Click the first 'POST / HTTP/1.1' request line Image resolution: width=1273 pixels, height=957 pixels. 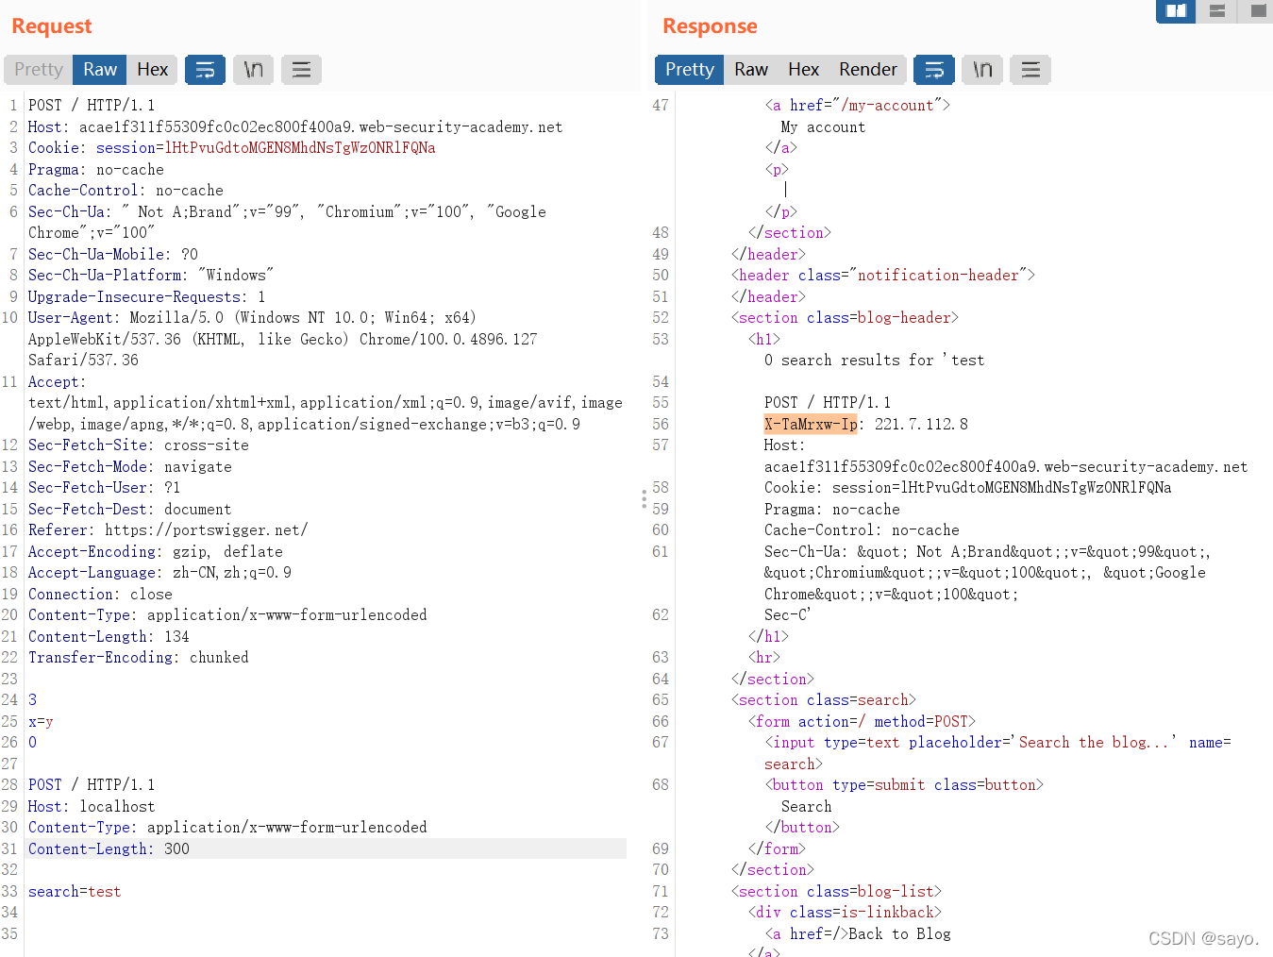coord(92,105)
